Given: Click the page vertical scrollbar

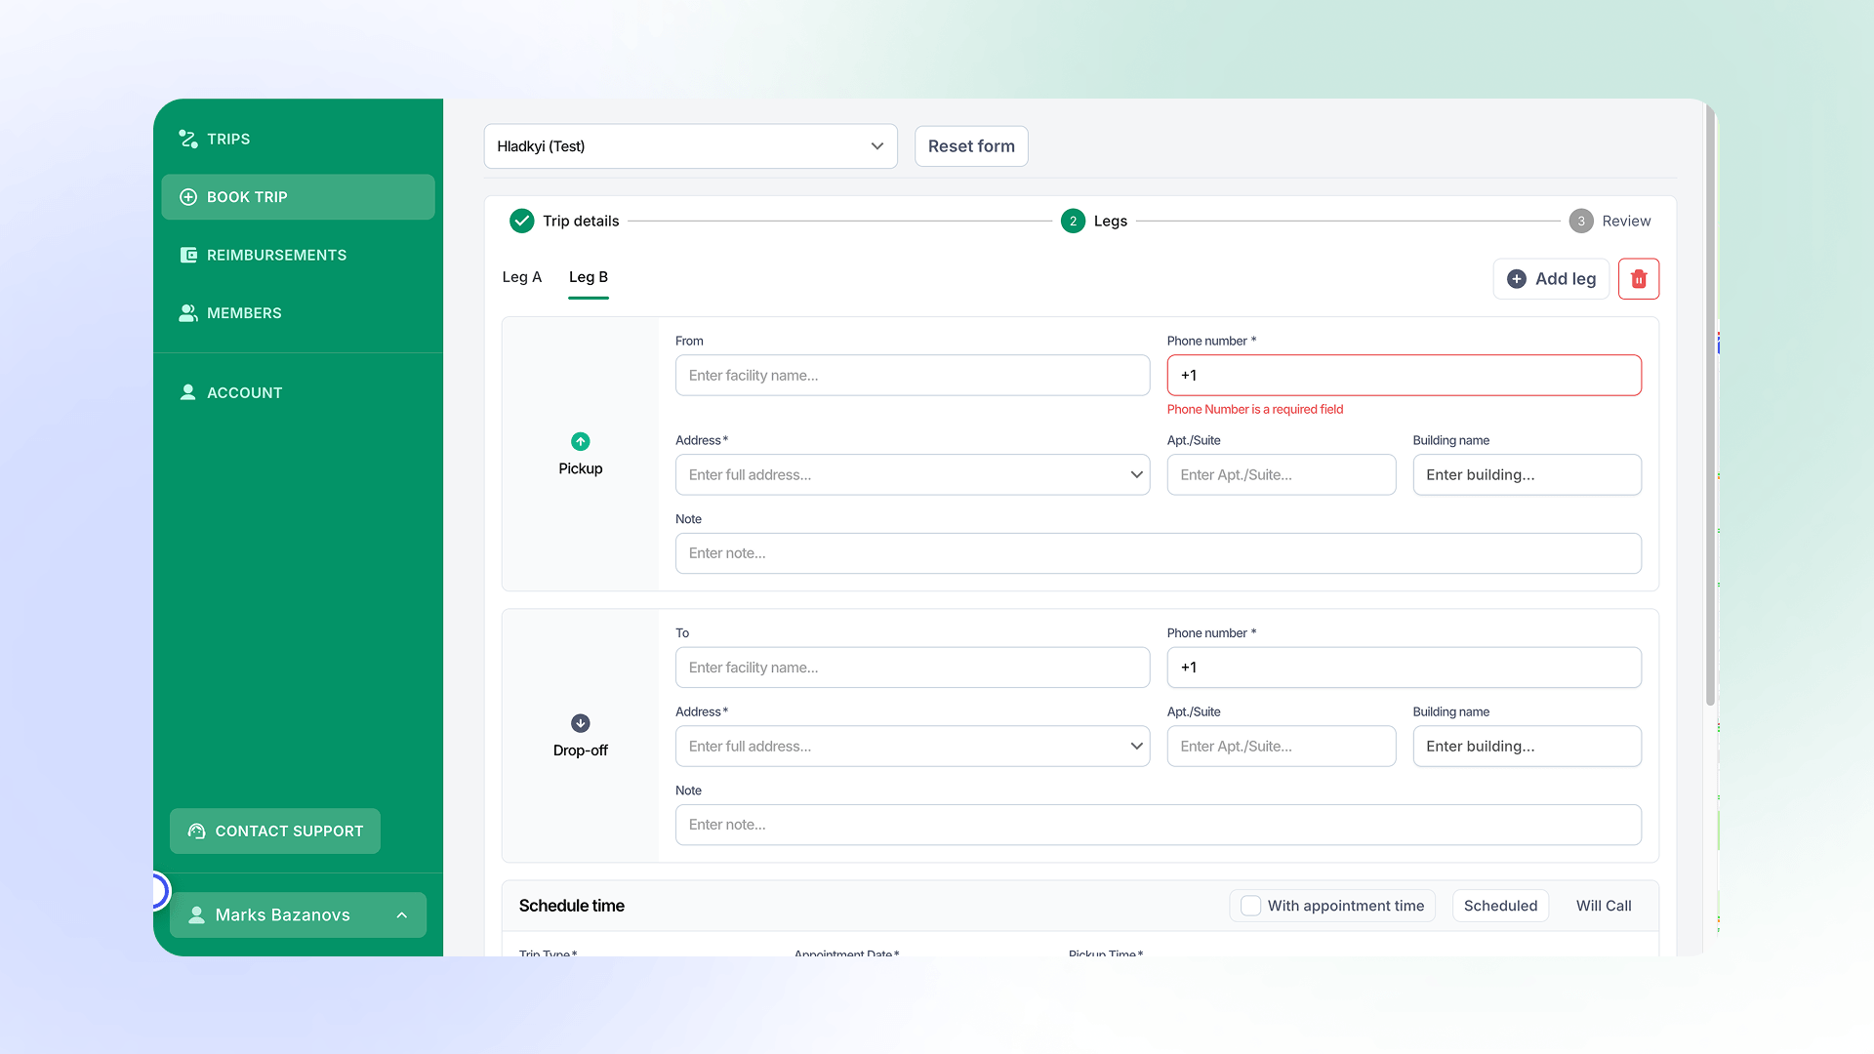Looking at the screenshot, I should click(1710, 405).
